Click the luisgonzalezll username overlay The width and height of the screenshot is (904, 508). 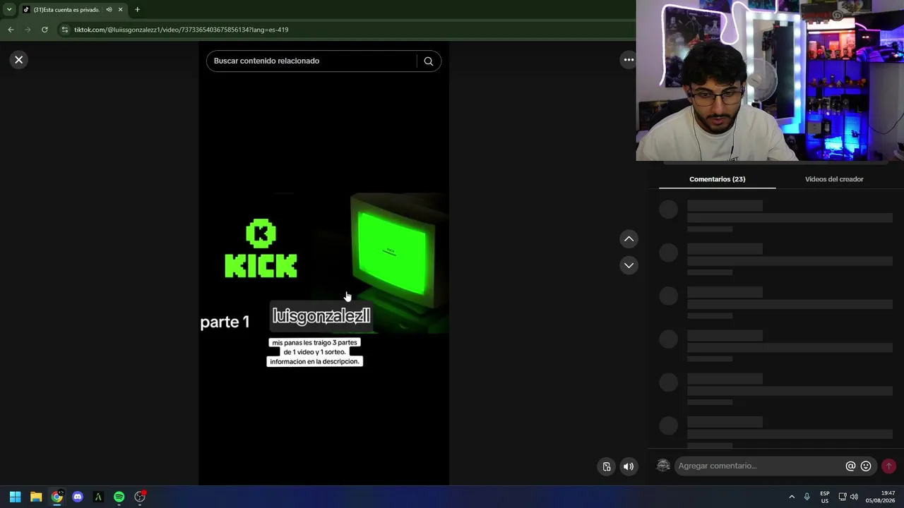tap(321, 316)
